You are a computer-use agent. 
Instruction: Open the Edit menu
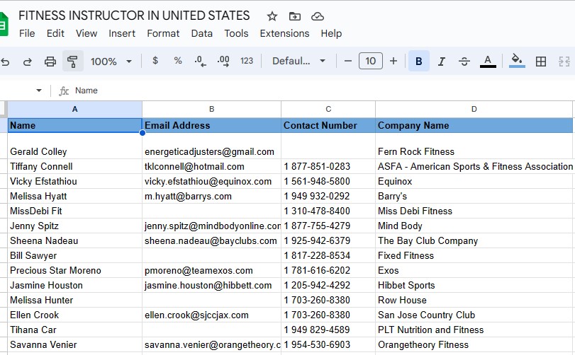click(x=55, y=33)
